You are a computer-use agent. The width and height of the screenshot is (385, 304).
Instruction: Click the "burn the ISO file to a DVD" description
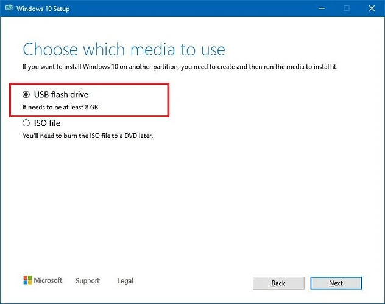tap(88, 136)
